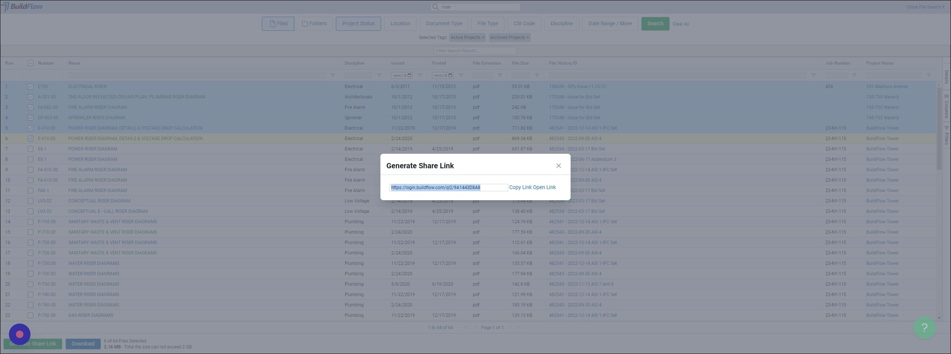Select the share link URL field
This screenshot has width=951, height=354.
(x=448, y=188)
